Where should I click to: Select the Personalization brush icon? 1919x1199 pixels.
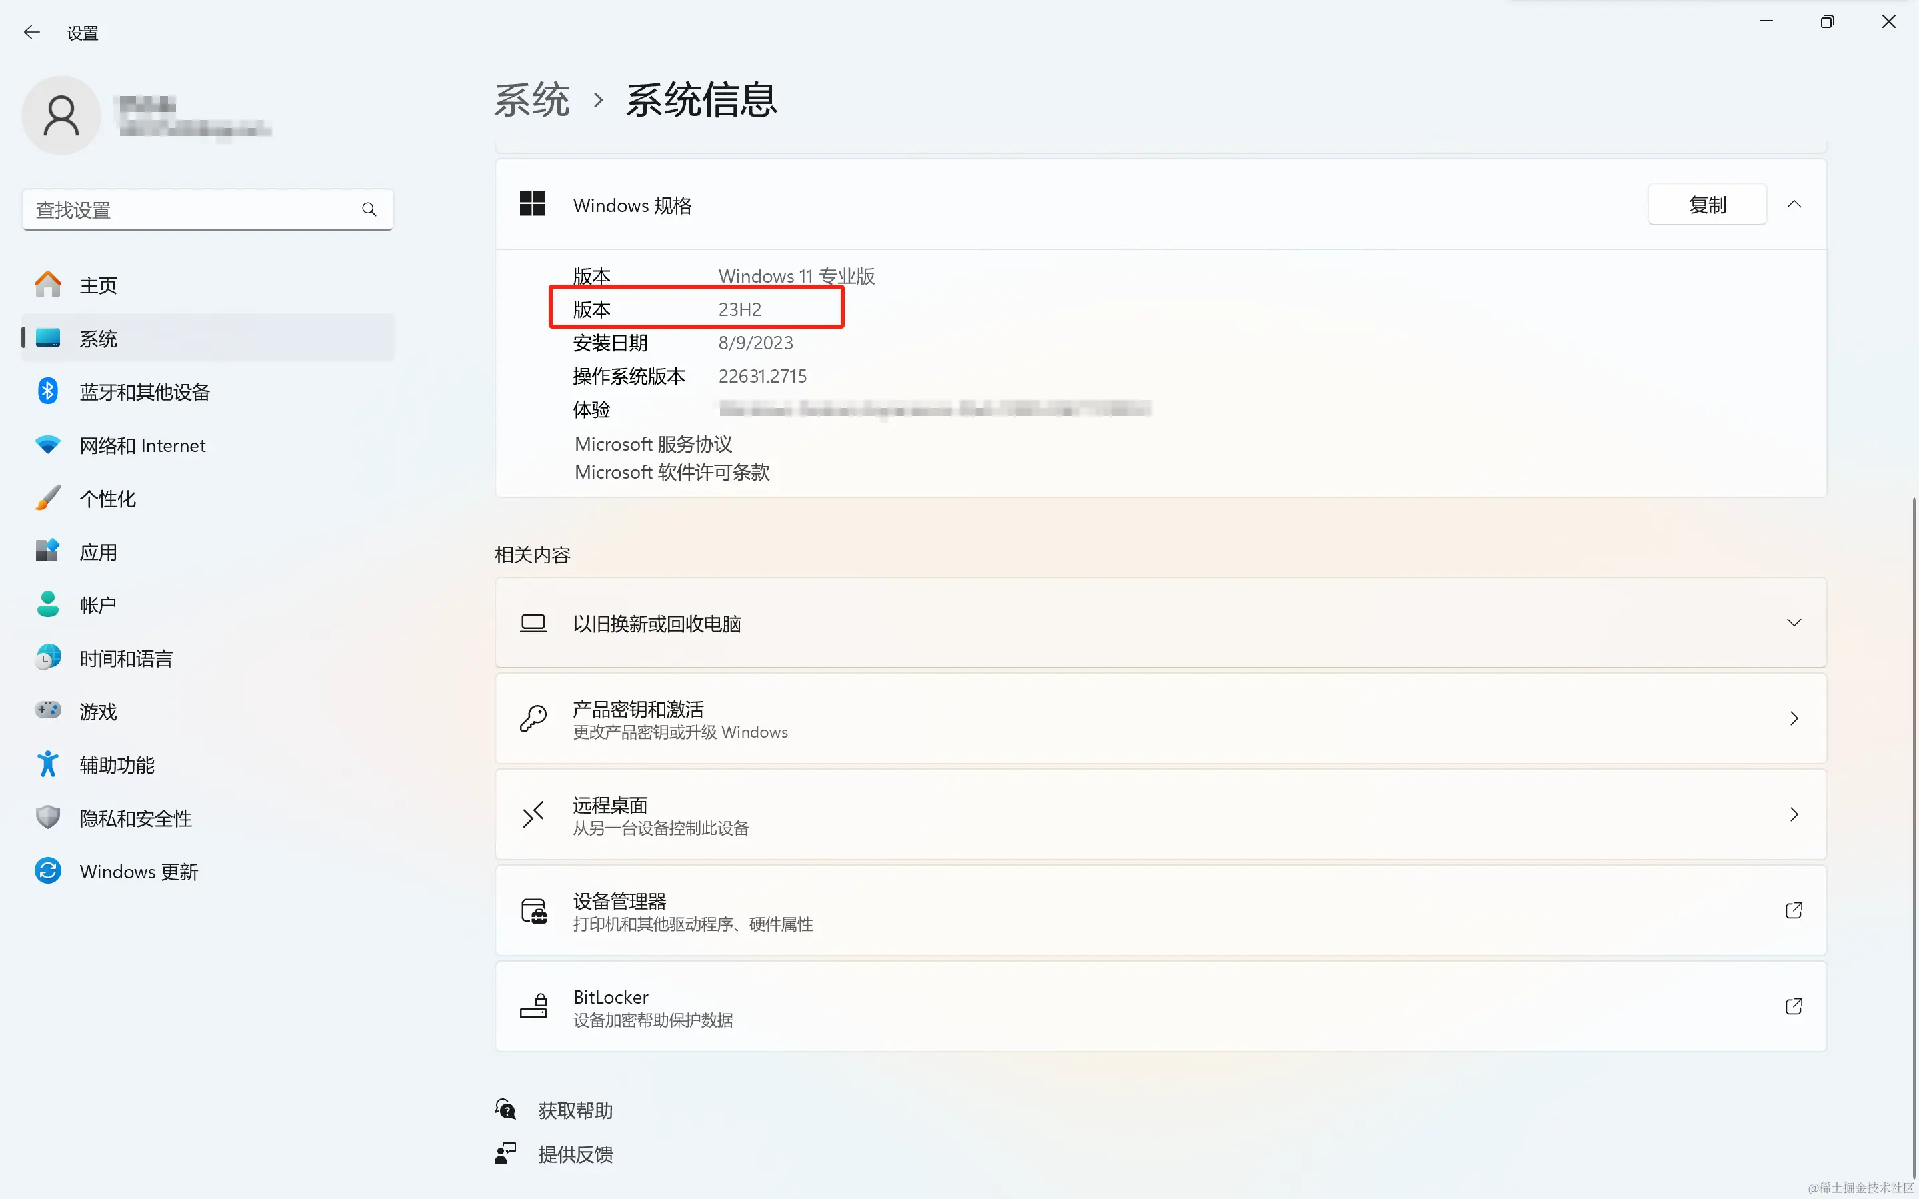47,498
